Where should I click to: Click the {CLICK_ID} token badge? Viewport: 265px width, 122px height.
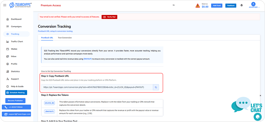49,103
